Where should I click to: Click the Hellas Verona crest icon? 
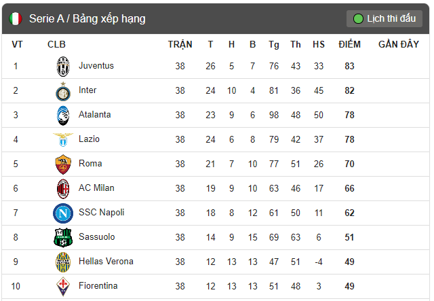[63, 262]
